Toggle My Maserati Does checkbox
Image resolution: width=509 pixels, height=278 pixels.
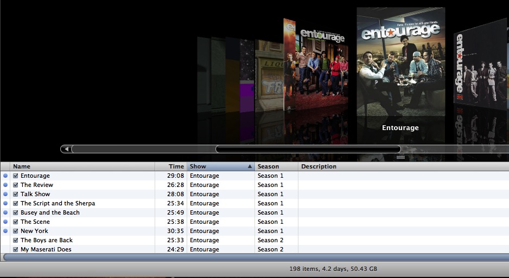pyautogui.click(x=15, y=249)
